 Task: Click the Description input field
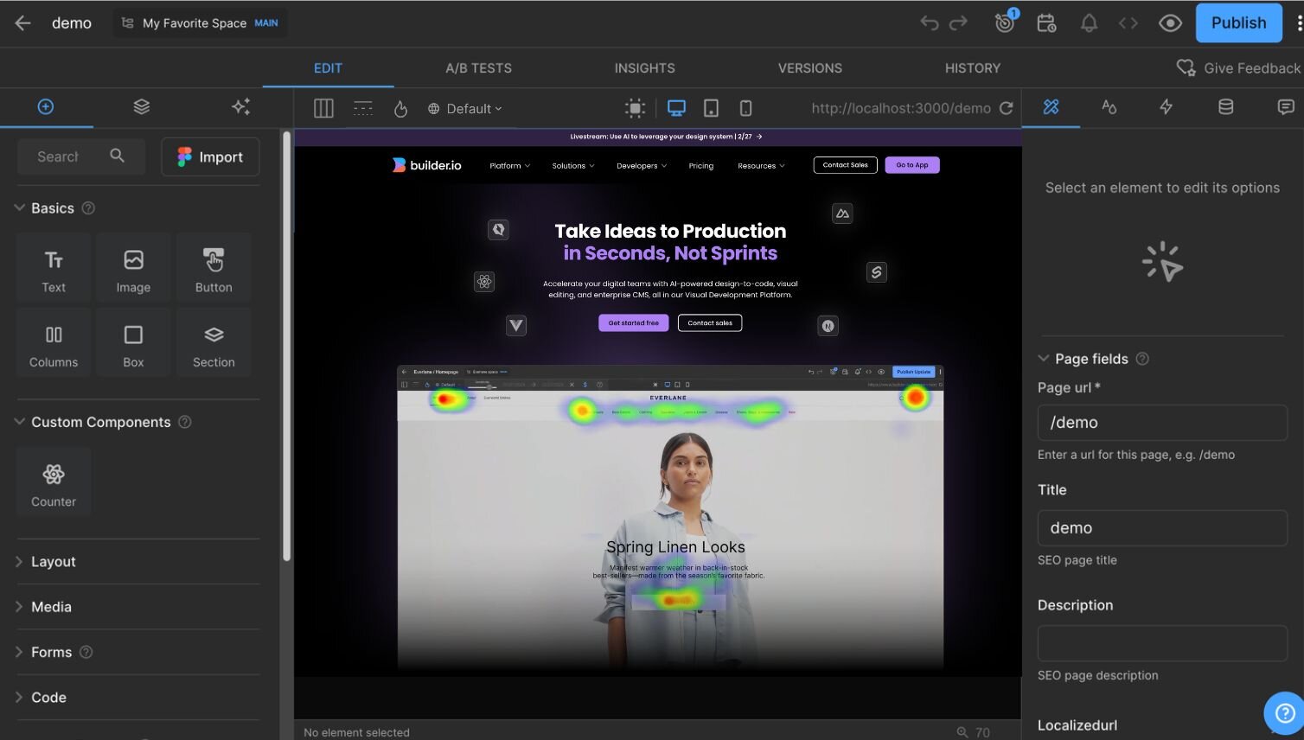pyautogui.click(x=1162, y=643)
